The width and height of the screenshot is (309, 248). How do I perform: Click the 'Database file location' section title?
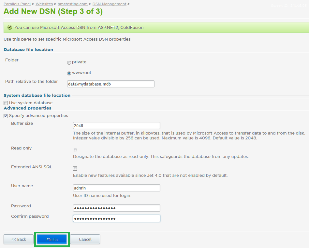[x=28, y=49]
